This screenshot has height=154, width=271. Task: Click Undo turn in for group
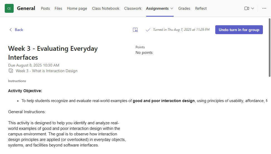click(x=239, y=30)
